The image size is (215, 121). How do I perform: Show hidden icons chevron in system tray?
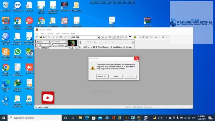pyautogui.click(x=166, y=118)
